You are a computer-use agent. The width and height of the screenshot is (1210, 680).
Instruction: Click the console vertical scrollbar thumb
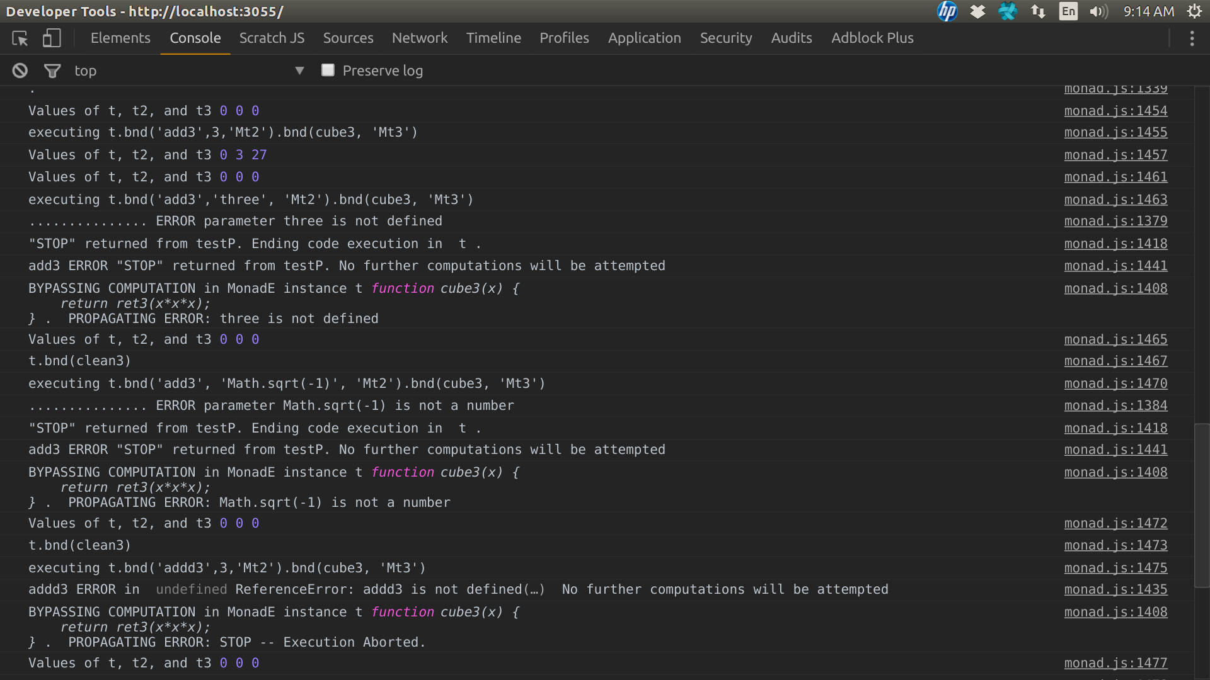point(1201,506)
